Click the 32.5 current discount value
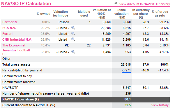Screen dimensions: 175x110 click(128, 105)
